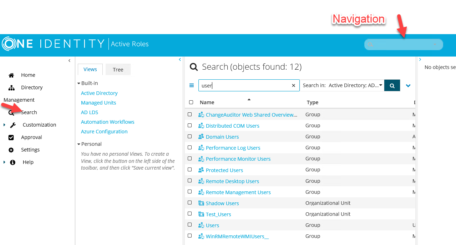Viewport: 456px width, 245px height.
Task: Check the Distributed COM Users checkbox
Action: pos(190,126)
